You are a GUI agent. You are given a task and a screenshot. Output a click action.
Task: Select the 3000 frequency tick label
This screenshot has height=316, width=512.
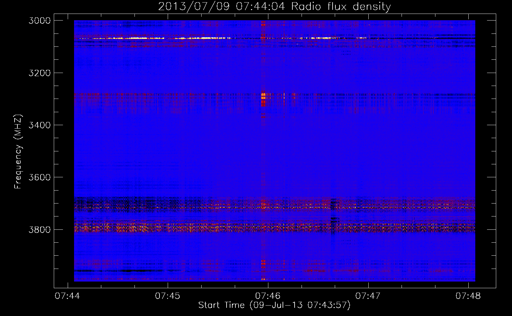click(x=40, y=21)
